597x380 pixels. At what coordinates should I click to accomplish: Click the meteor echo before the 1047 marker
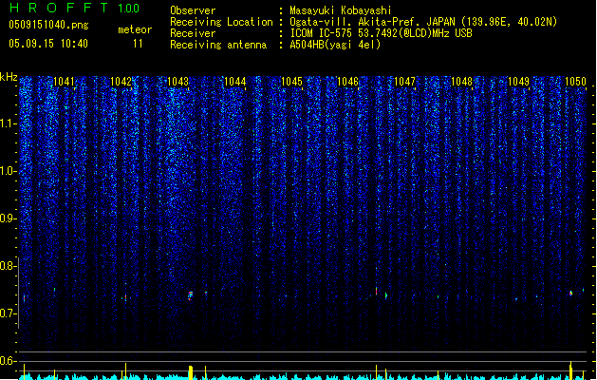click(x=376, y=291)
